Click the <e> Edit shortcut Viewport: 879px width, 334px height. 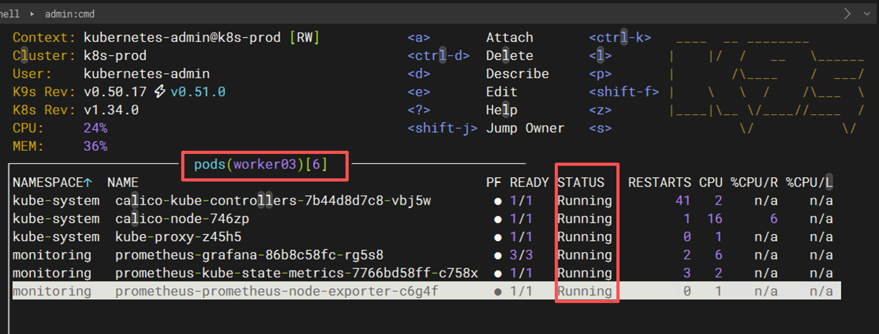(462, 92)
